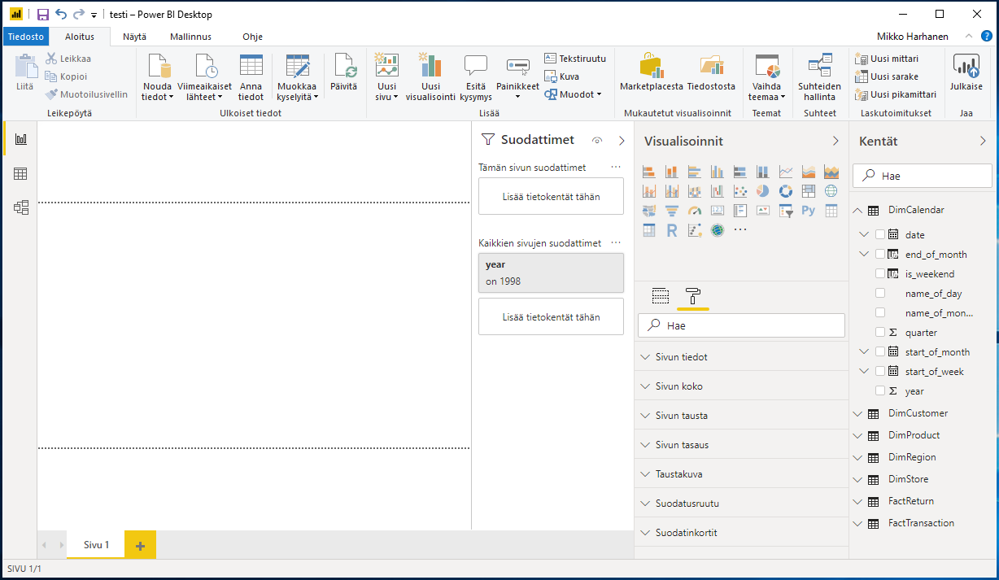Select ArcGIS globe map visualization

(718, 230)
